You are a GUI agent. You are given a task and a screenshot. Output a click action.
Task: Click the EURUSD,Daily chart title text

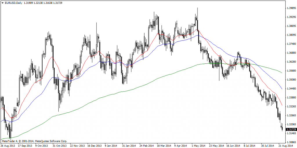tap(13, 3)
